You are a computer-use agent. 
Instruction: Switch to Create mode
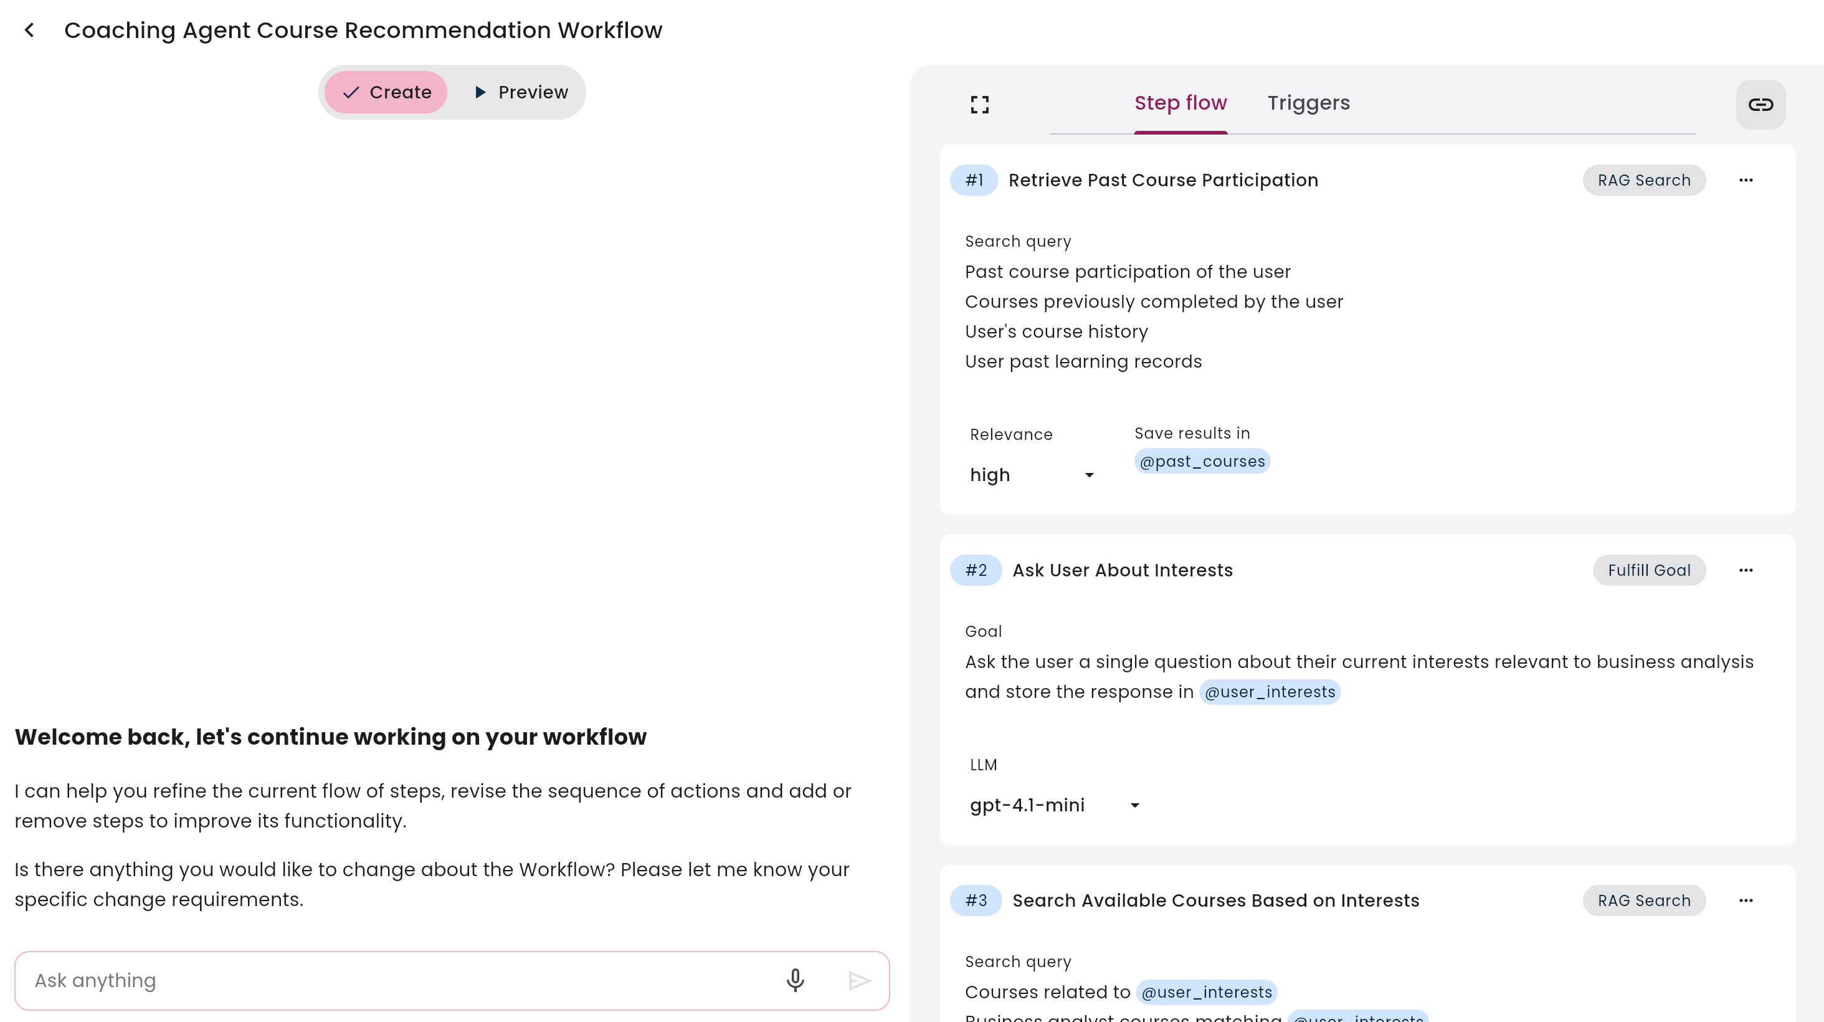click(386, 92)
